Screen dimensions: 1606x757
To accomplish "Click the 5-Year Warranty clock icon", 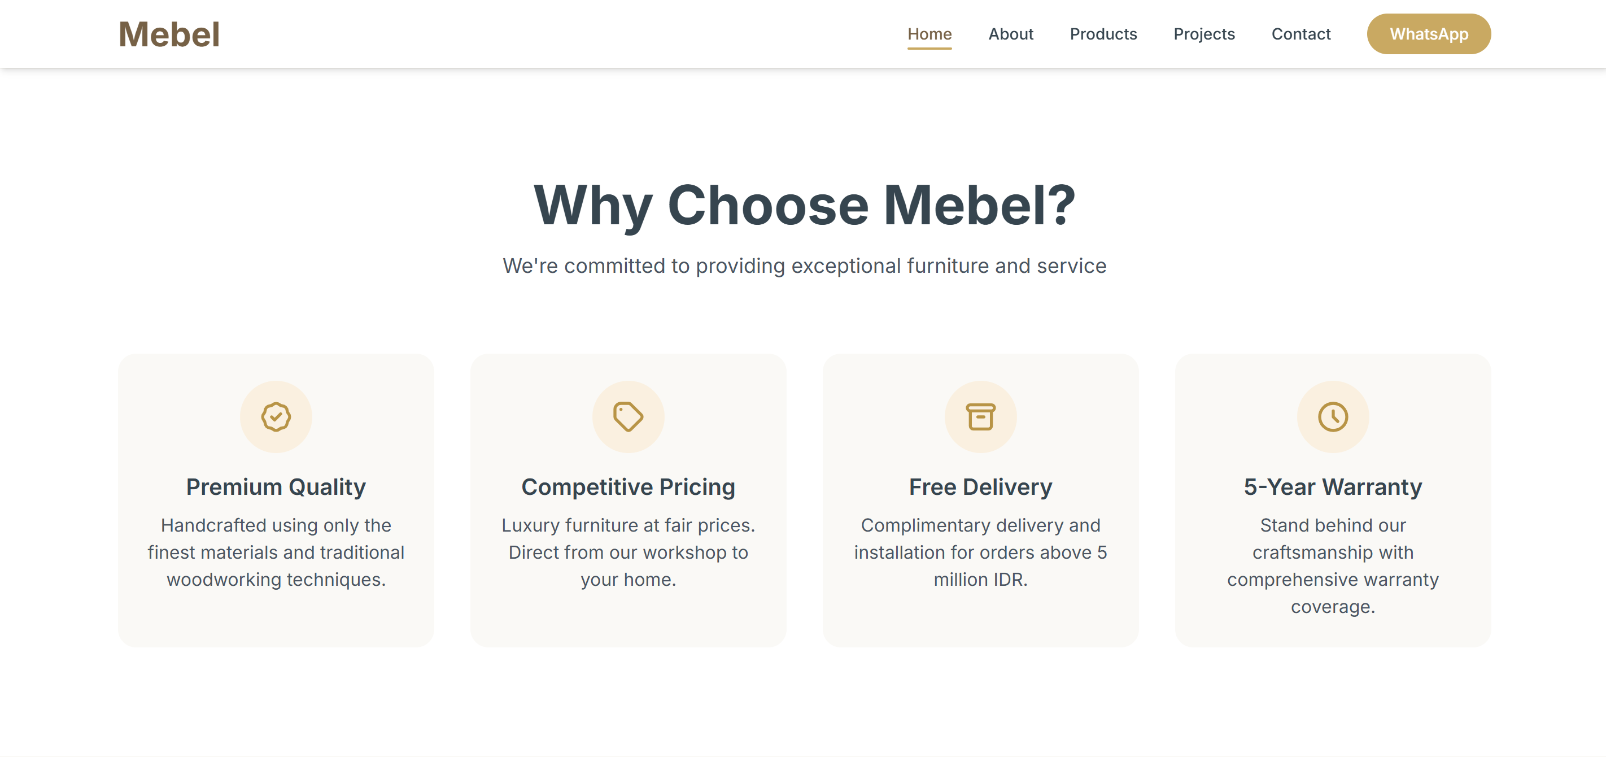I will click(1332, 416).
